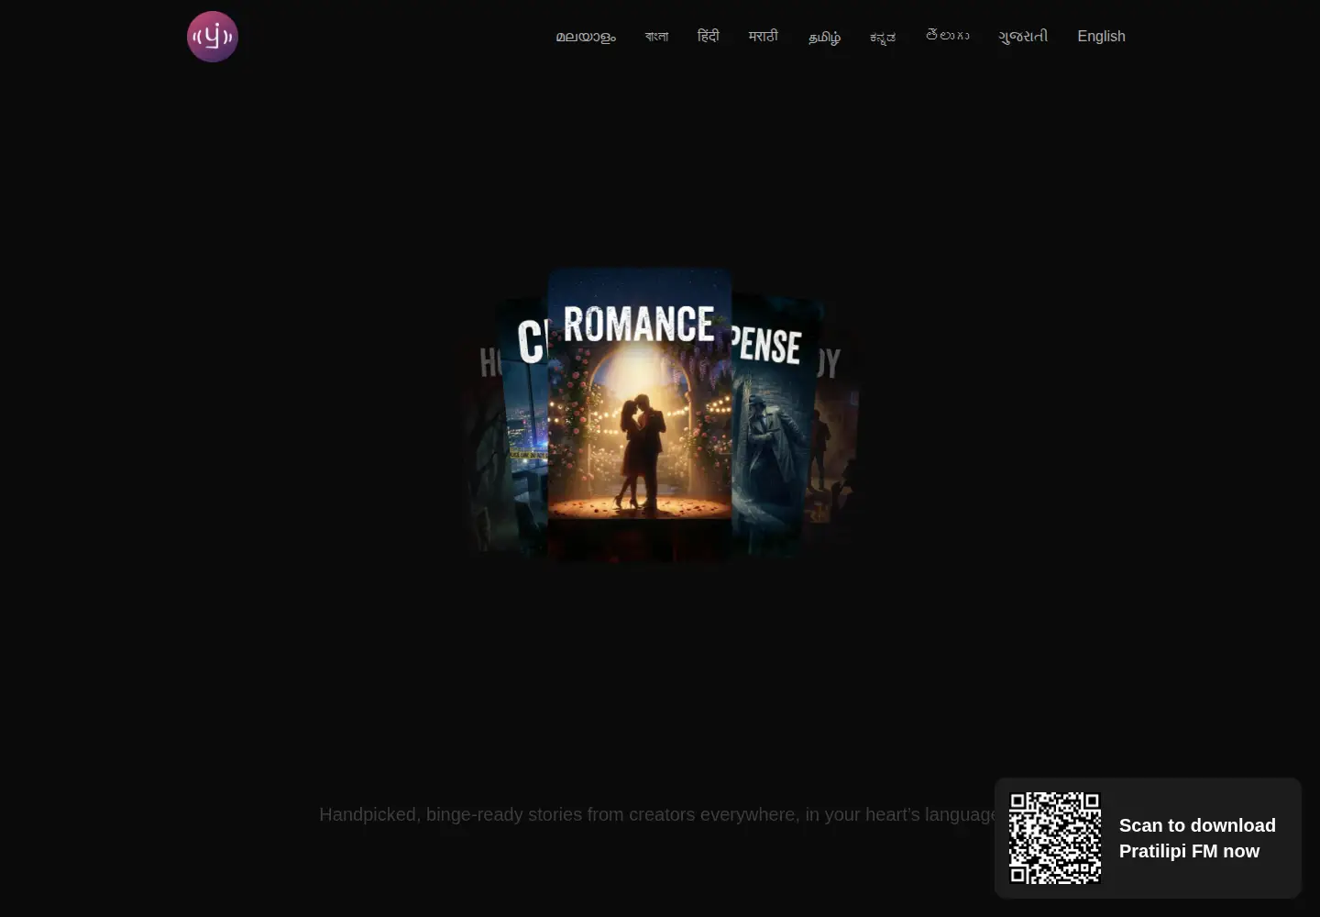Viewport: 1320px width, 917px height.
Task: Select the Suspense genre poster card
Action: click(772, 426)
